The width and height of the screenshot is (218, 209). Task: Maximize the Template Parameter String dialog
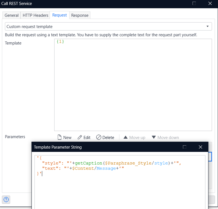tap(185, 147)
